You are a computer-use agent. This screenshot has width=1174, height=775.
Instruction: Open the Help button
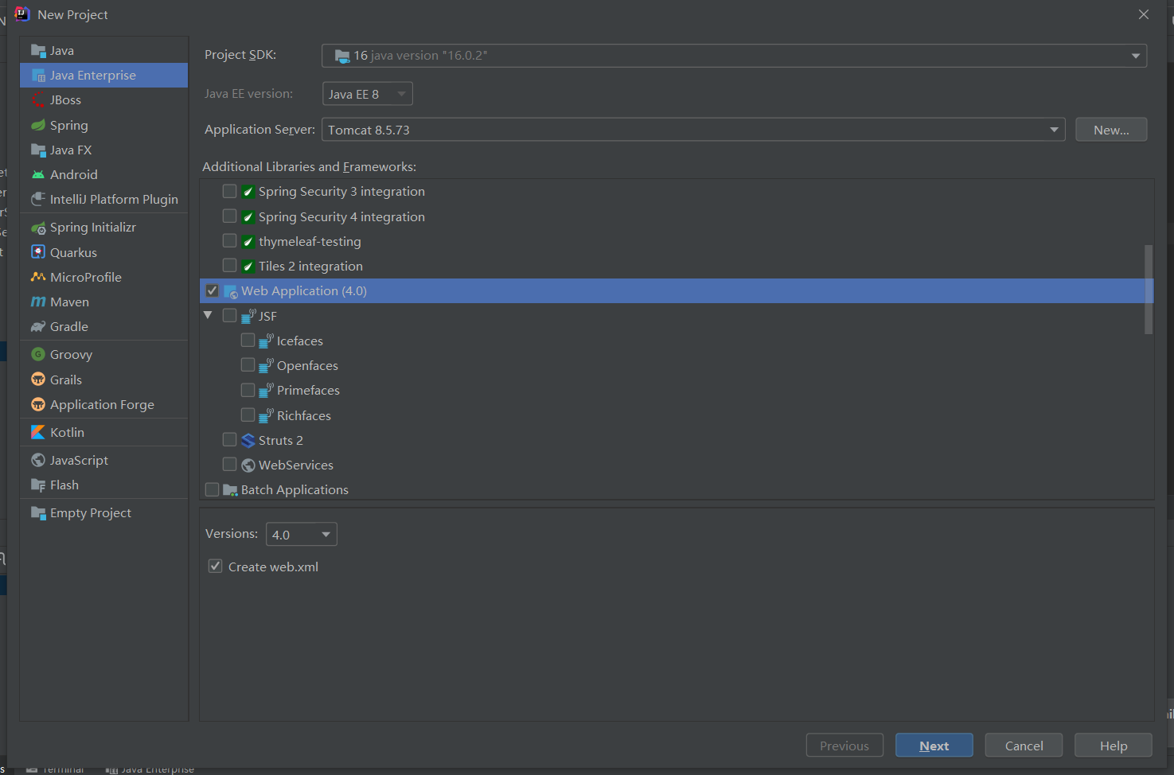(x=1114, y=746)
